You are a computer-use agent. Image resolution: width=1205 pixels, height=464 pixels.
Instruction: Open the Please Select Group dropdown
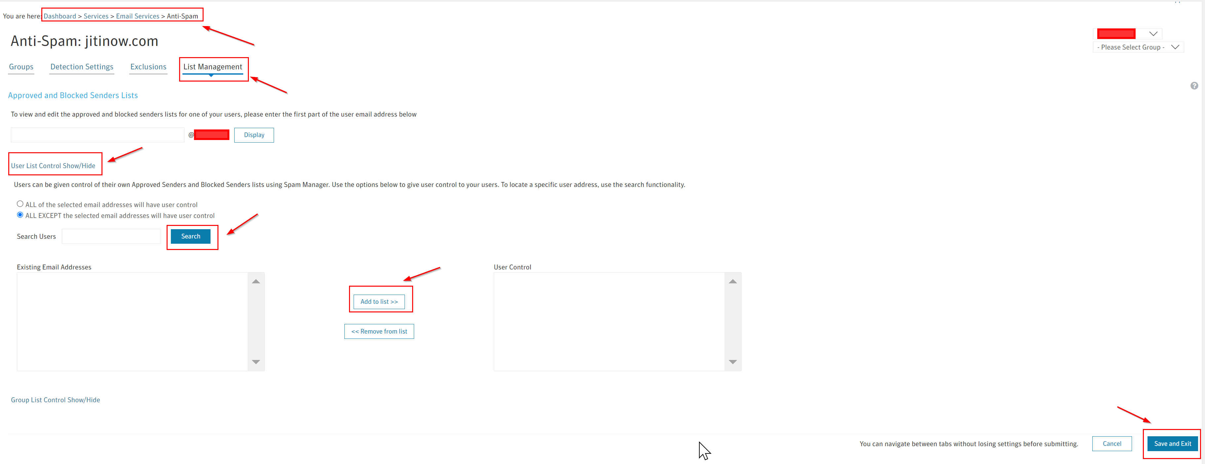coord(1138,47)
